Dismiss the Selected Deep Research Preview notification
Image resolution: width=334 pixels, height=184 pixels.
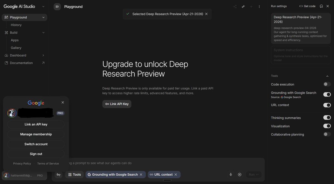[206, 14]
